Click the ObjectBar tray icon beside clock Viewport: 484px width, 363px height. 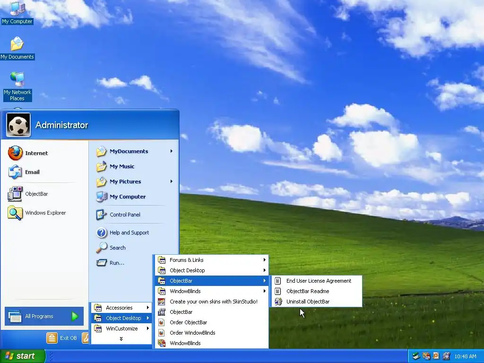[x=446, y=356]
